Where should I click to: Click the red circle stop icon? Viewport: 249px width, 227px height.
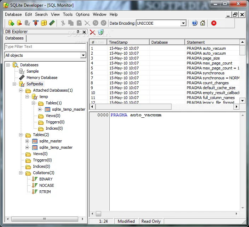click(214, 23)
